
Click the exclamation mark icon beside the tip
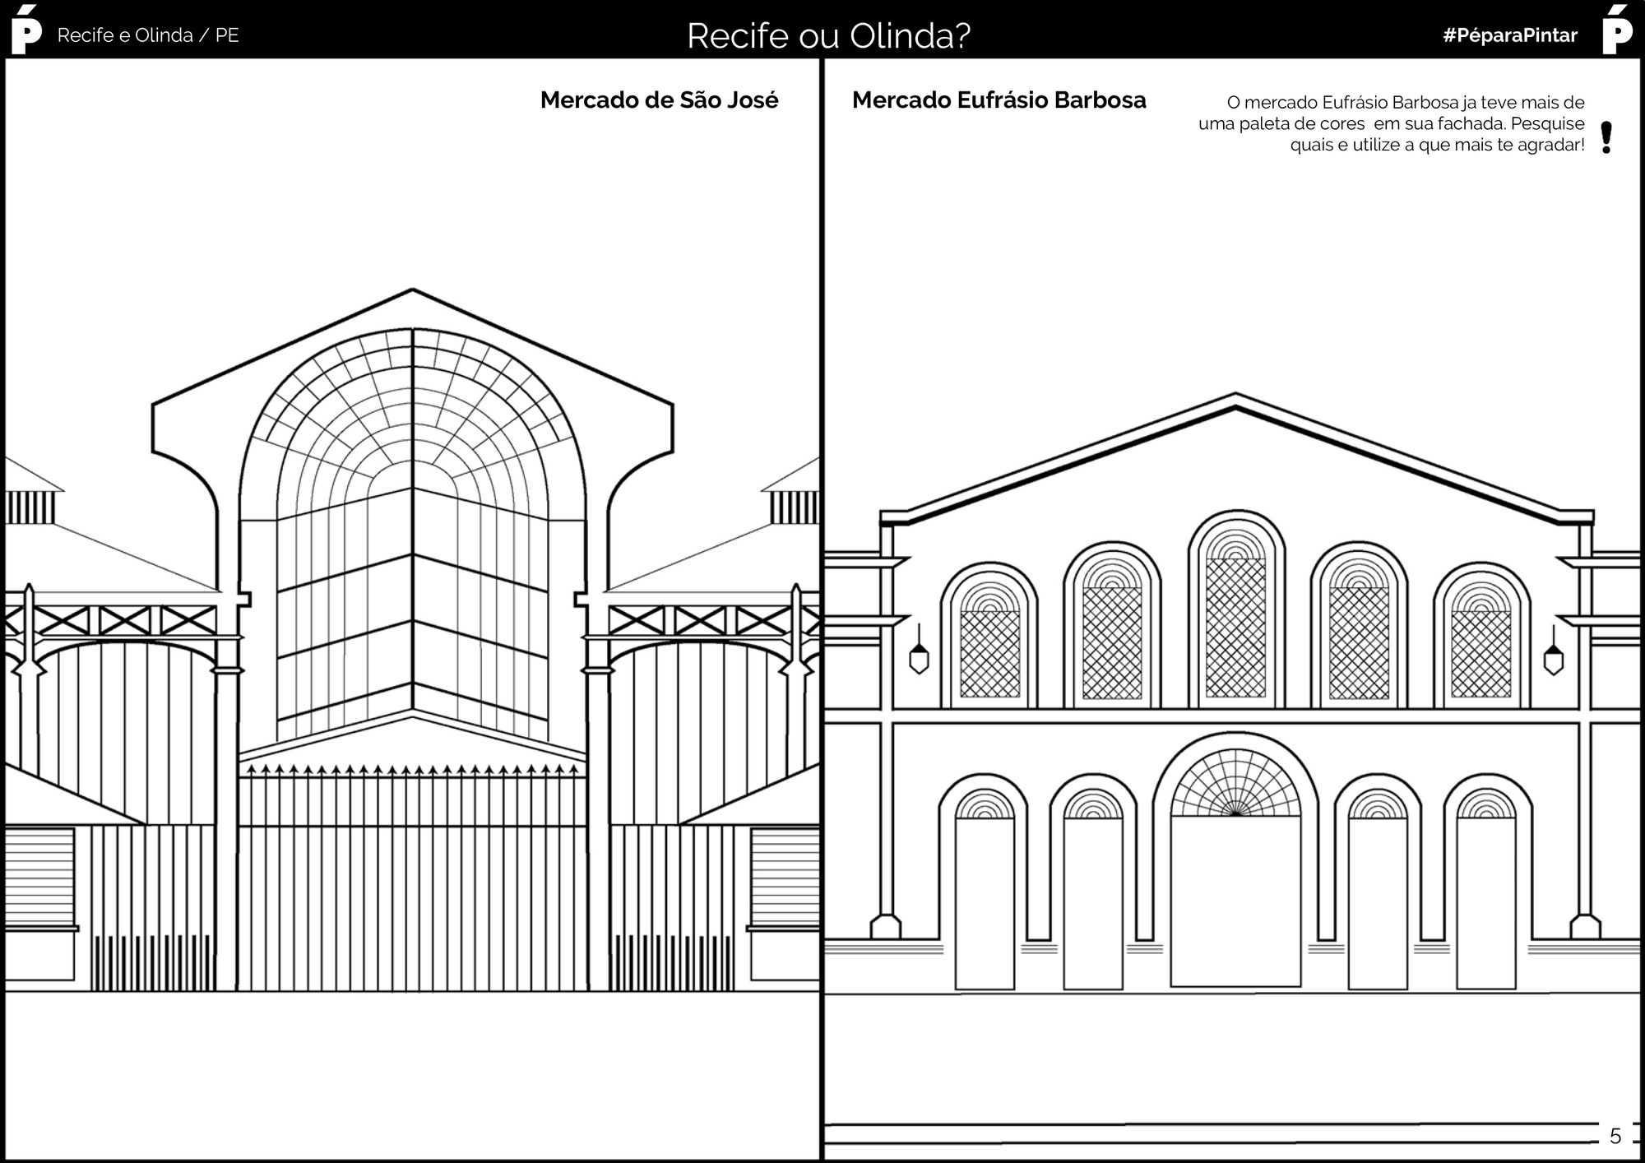(1606, 137)
